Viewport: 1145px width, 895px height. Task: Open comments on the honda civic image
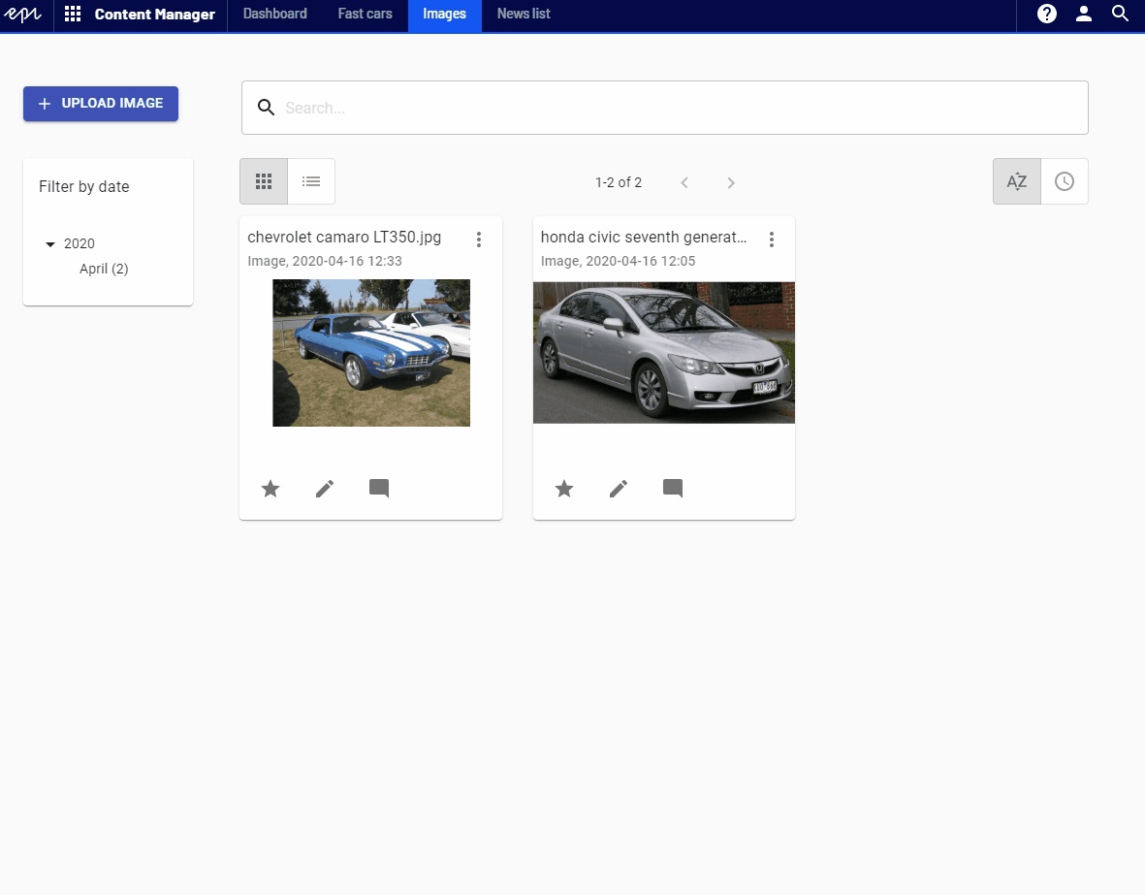(673, 489)
